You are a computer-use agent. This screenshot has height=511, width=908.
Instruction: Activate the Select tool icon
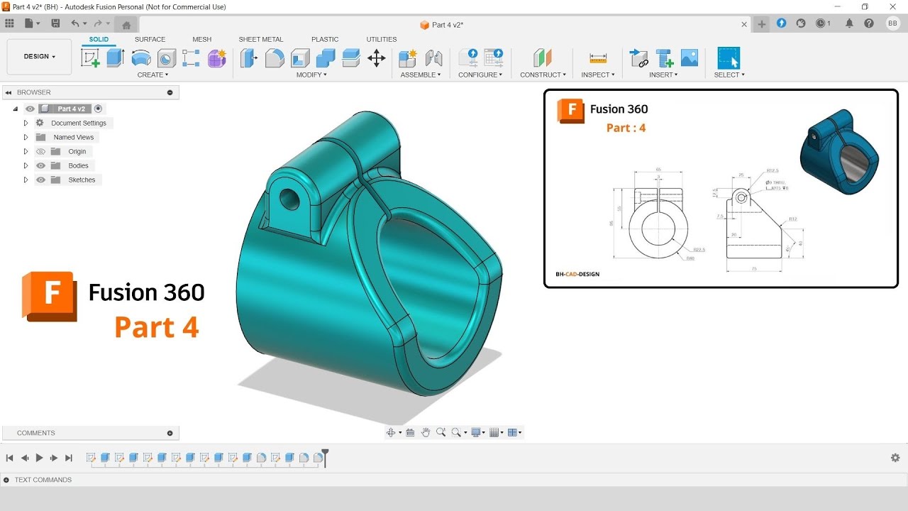(729, 58)
